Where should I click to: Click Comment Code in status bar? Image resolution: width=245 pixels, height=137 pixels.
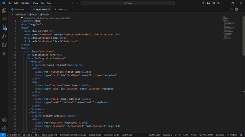(111, 135)
